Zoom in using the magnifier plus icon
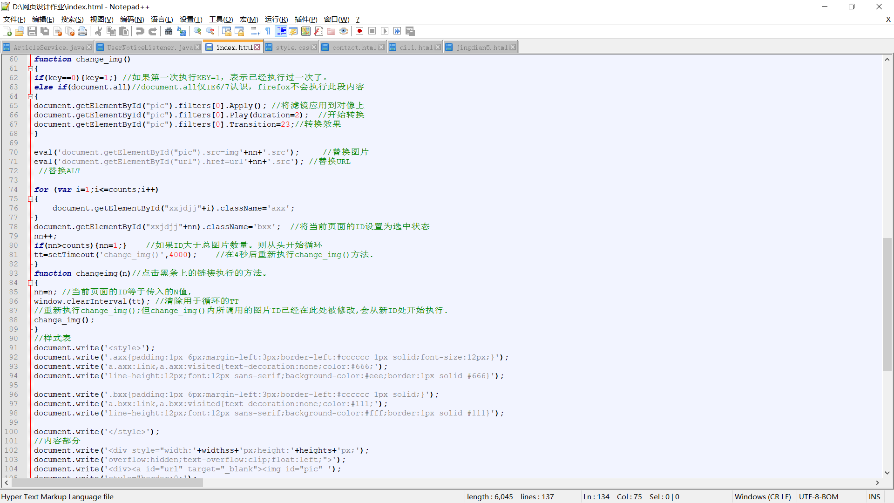Screen dimensions: 894x503 coord(197,31)
